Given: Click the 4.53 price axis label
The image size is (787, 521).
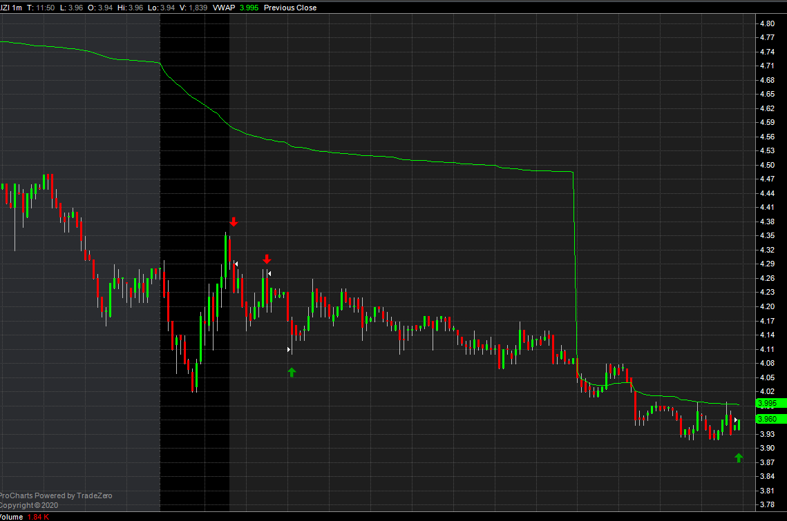Looking at the screenshot, I should click(x=767, y=151).
